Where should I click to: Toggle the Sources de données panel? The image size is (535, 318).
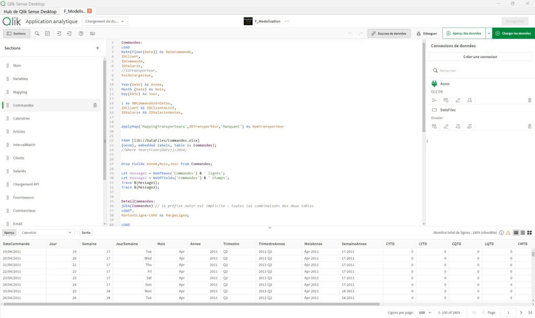click(389, 33)
